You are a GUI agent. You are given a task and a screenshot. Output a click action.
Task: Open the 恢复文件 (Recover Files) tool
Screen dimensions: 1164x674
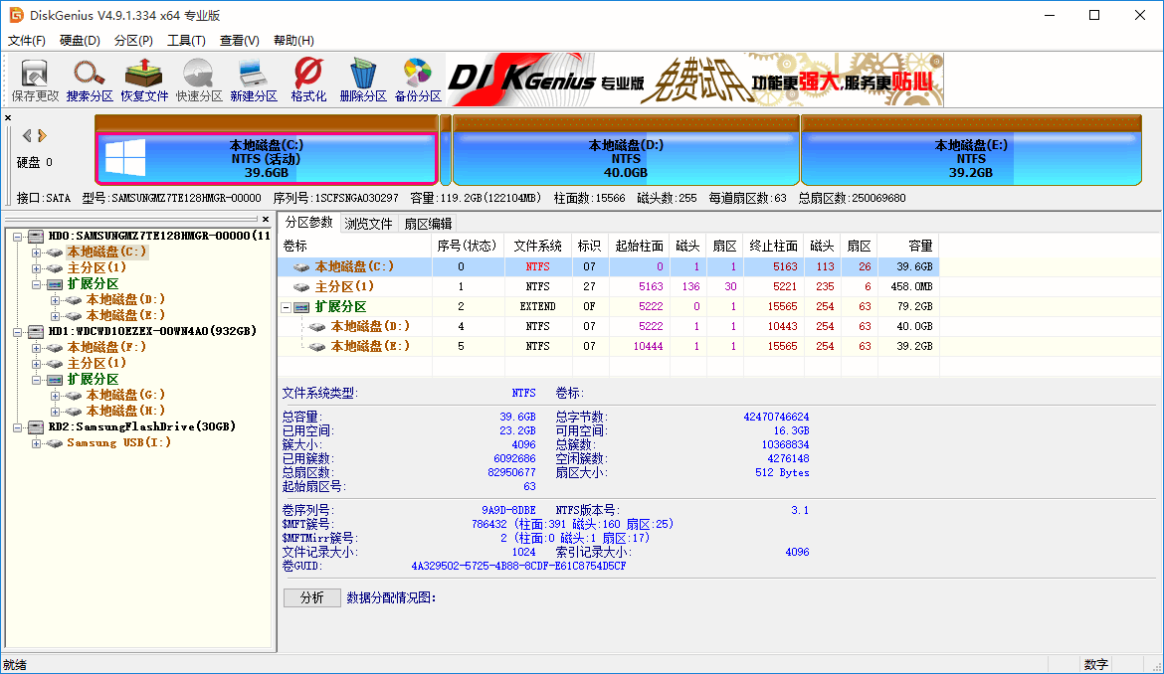pyautogui.click(x=143, y=79)
